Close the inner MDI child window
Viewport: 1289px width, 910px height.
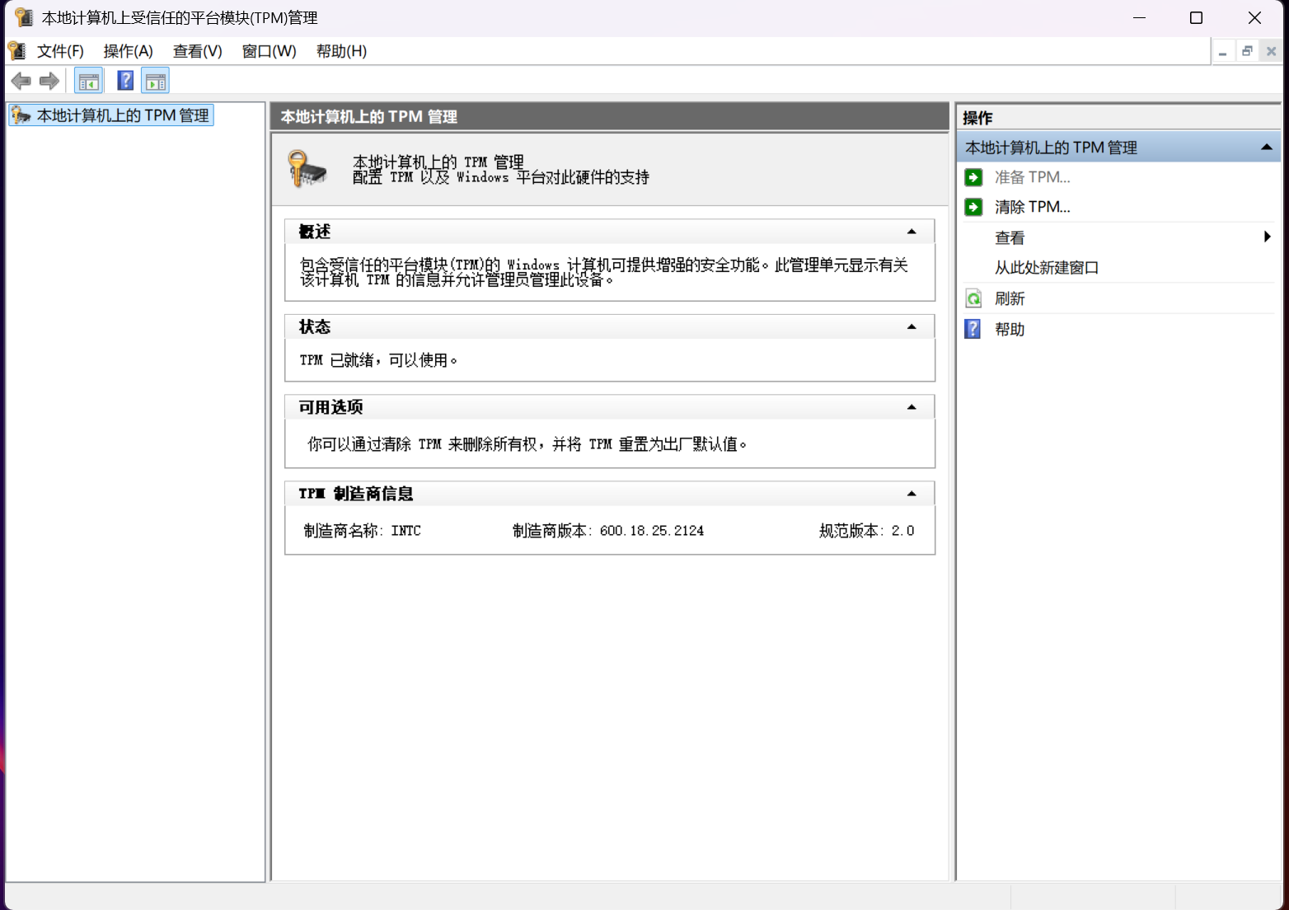[x=1271, y=52]
